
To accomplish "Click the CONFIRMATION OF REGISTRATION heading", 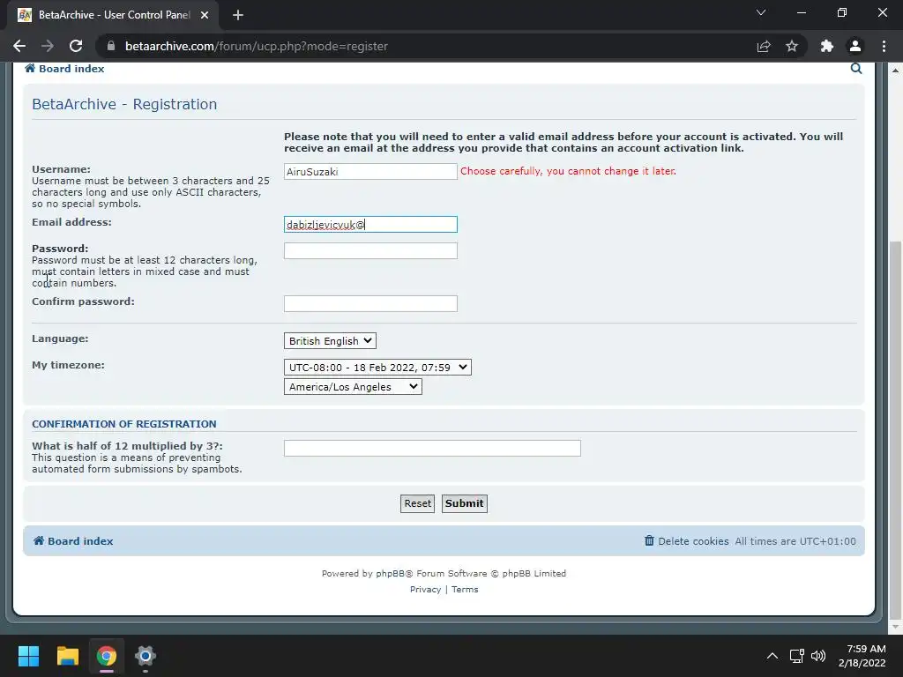I will 123,424.
